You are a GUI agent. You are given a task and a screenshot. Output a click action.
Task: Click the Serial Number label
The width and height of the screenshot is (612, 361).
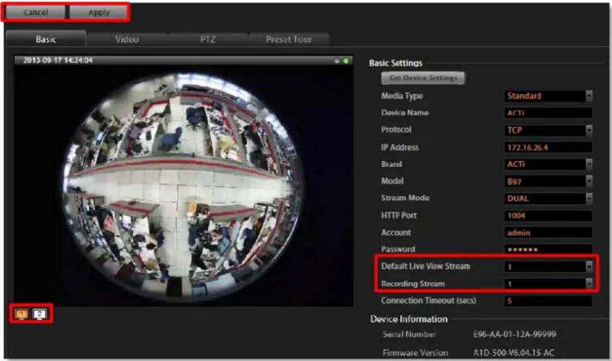click(x=409, y=334)
